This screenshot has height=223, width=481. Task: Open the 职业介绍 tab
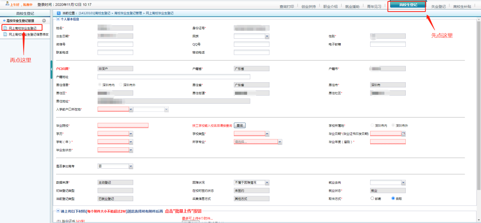(x=330, y=6)
